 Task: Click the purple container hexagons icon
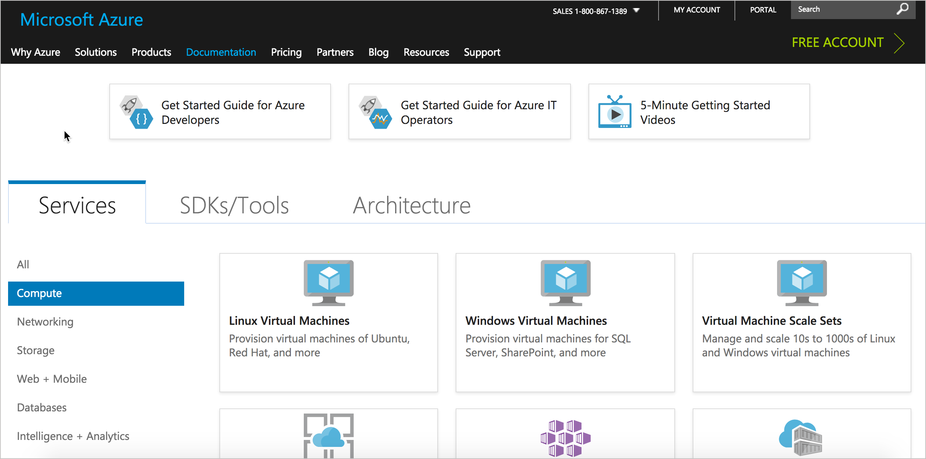(x=565, y=438)
